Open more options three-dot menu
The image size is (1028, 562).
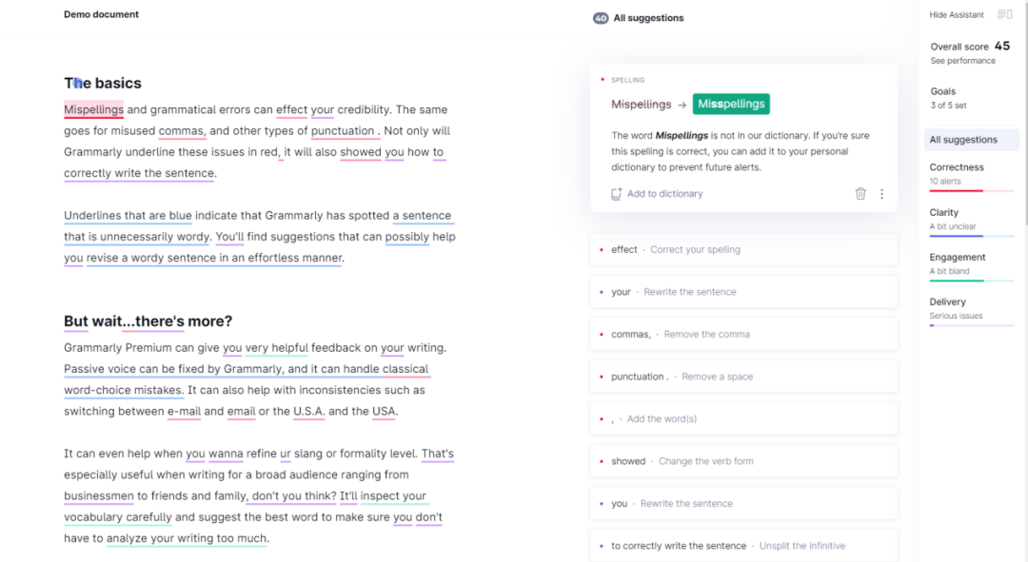(x=881, y=194)
